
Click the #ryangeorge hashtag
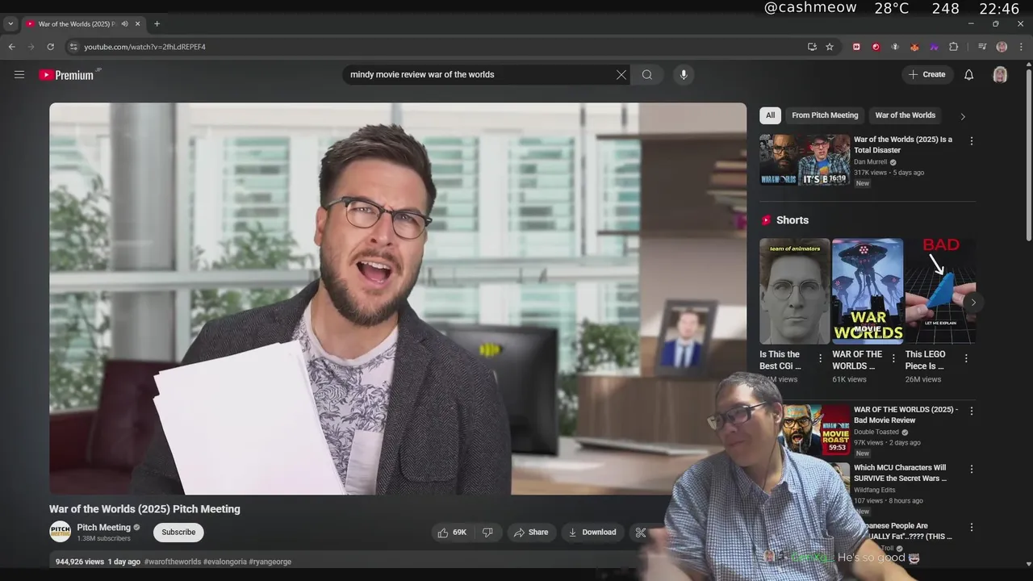click(270, 562)
